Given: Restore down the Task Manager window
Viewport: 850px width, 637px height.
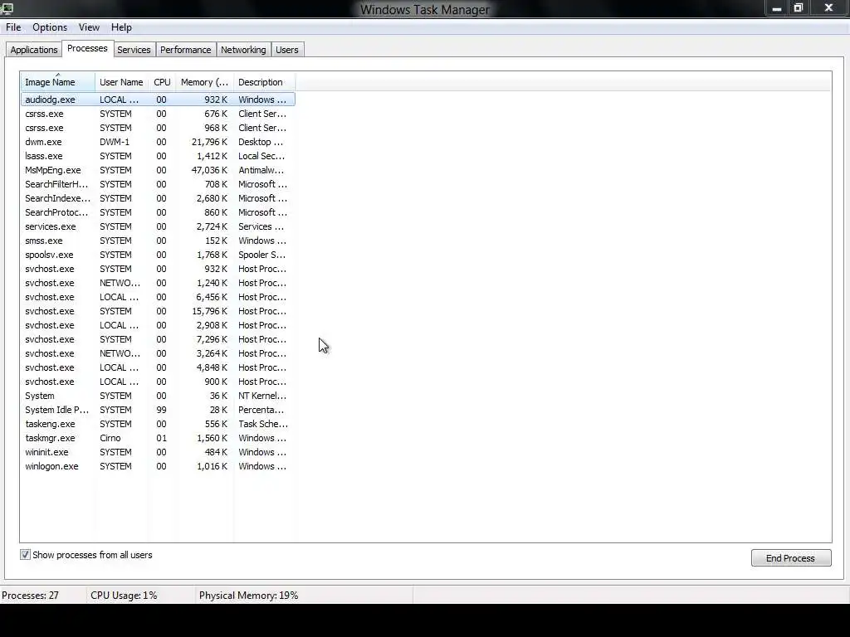Looking at the screenshot, I should pos(799,8).
